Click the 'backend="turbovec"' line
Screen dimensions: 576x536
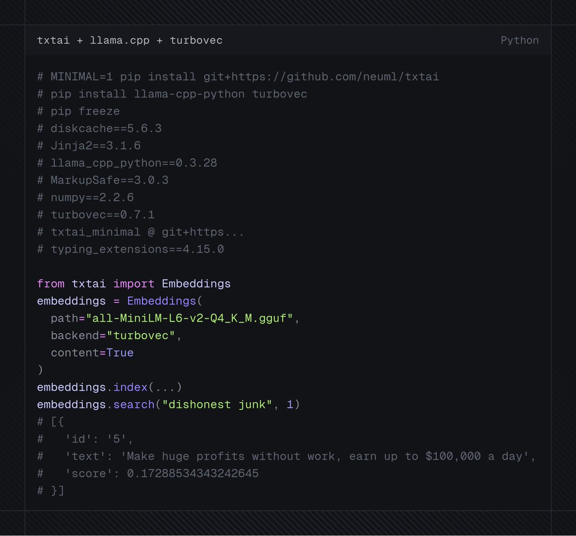point(116,335)
